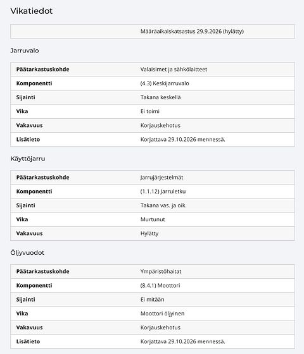The image size is (304, 354).
Task: Click the Käyttöjarru section heading
Action: [28, 159]
